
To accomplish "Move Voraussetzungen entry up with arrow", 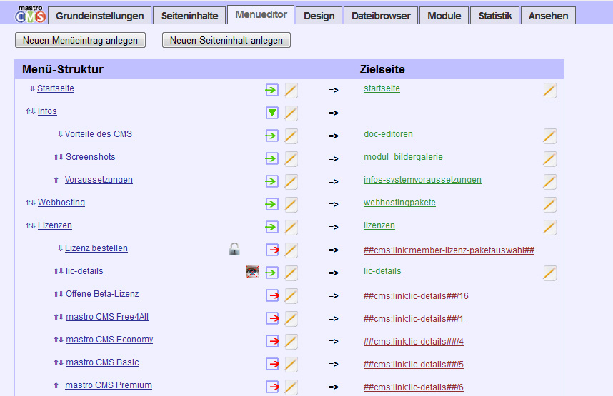I will pyautogui.click(x=56, y=180).
